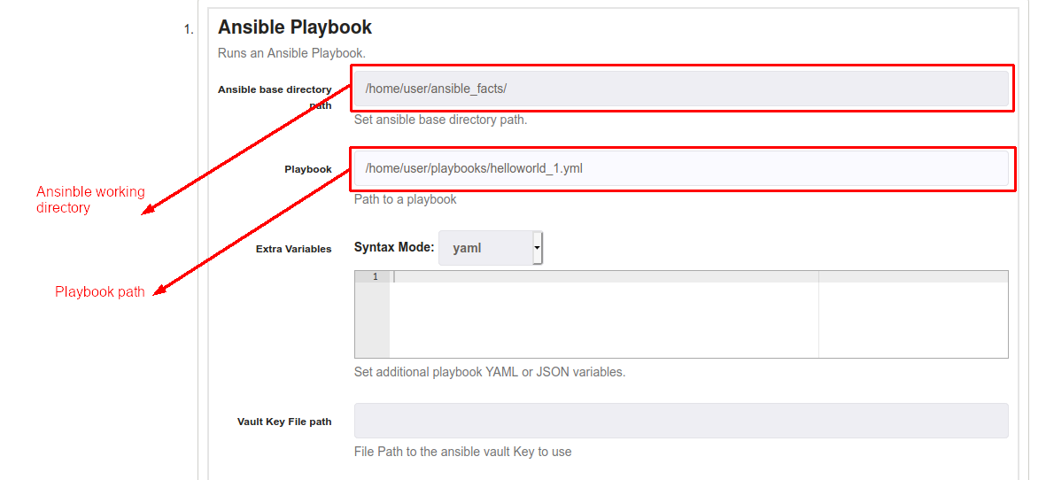Open the Syntax Mode yaml dropdown
The image size is (1046, 480).
[x=491, y=248]
